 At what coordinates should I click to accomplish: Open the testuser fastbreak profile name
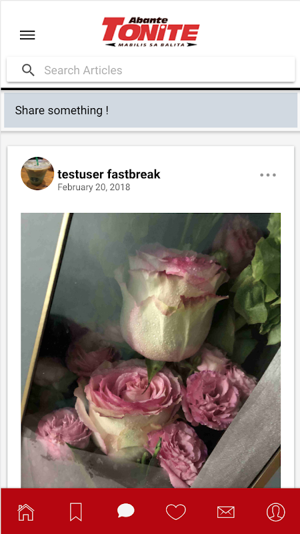click(x=109, y=174)
